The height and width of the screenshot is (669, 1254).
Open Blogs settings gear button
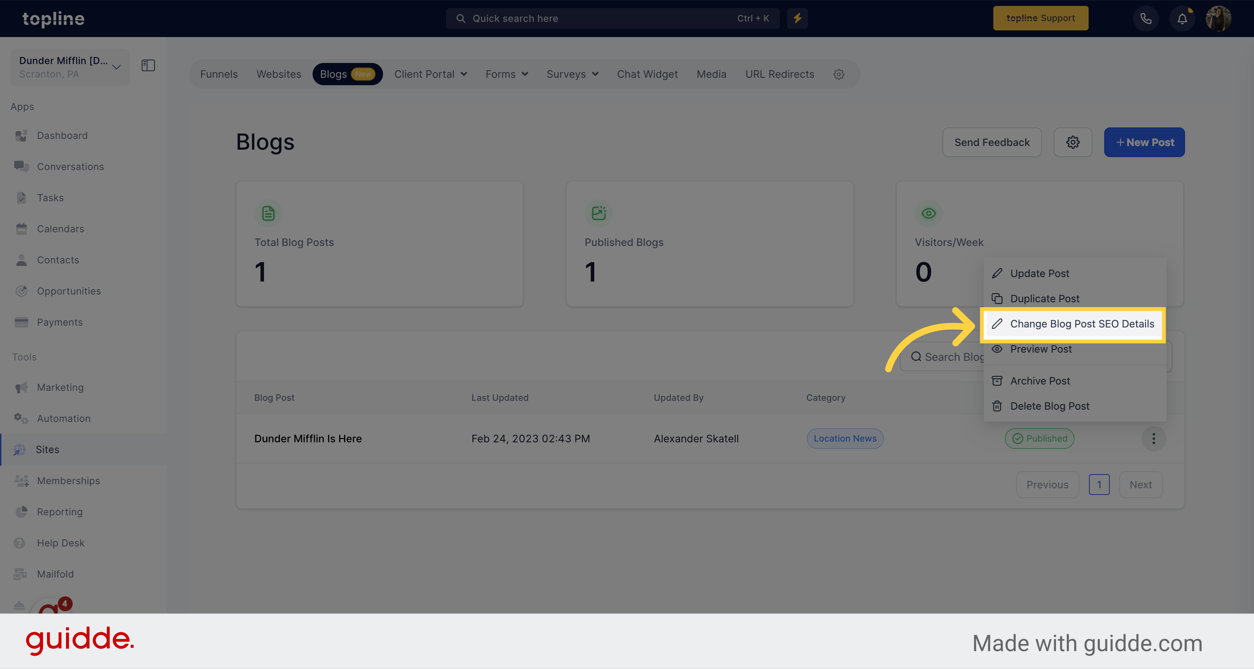coord(1073,143)
